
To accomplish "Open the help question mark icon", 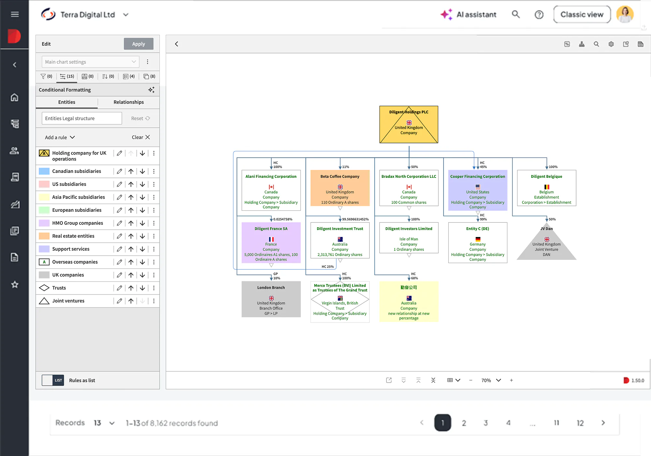I will [539, 15].
